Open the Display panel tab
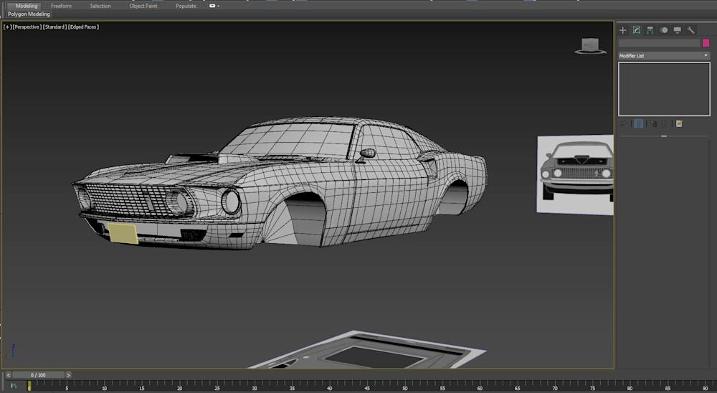Screen dimensions: 717x393 677,30
